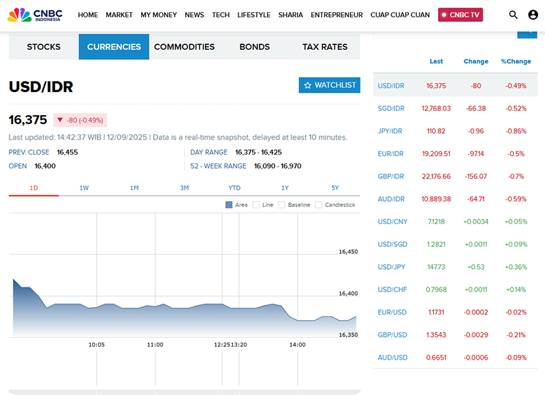Open the MARKET menu item
The width and height of the screenshot is (545, 395).
point(119,15)
